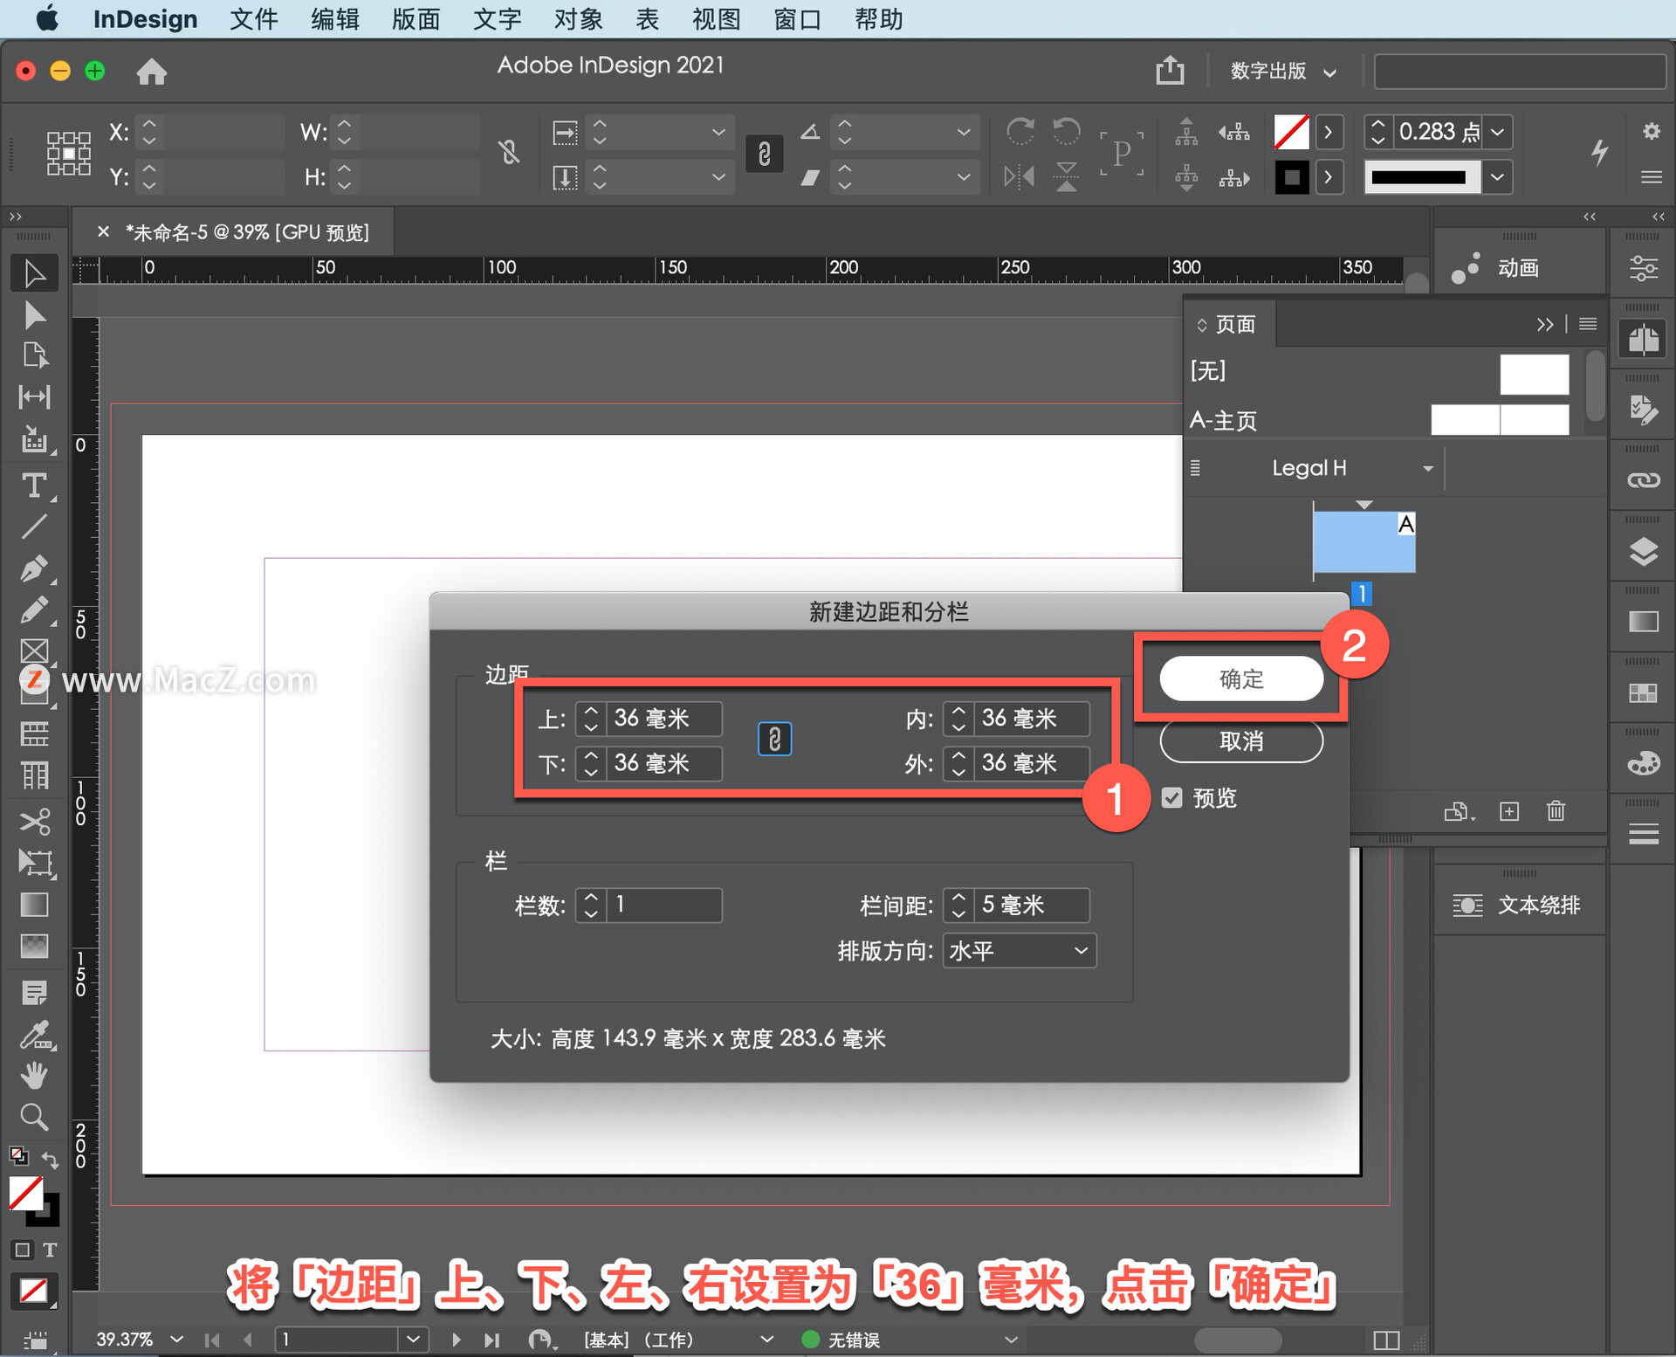Select the Type tool
The height and width of the screenshot is (1357, 1676).
(x=34, y=486)
